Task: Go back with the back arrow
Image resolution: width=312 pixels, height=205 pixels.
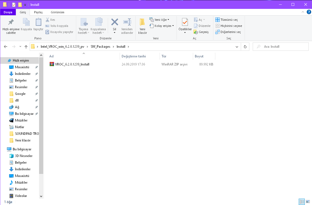Action: [x=6, y=47]
